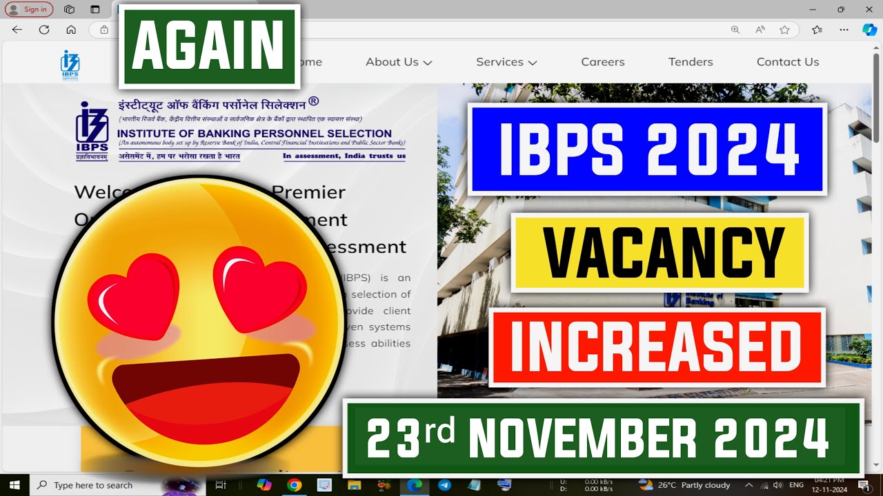Open the Windows Start menu
This screenshot has height=496, width=883.
14,485
